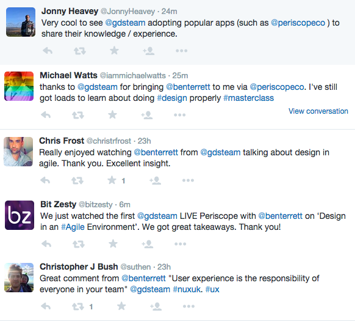The width and height of the screenshot is (355, 321).
Task: Reply to Bit Zesty's tweet
Action: click(46, 244)
